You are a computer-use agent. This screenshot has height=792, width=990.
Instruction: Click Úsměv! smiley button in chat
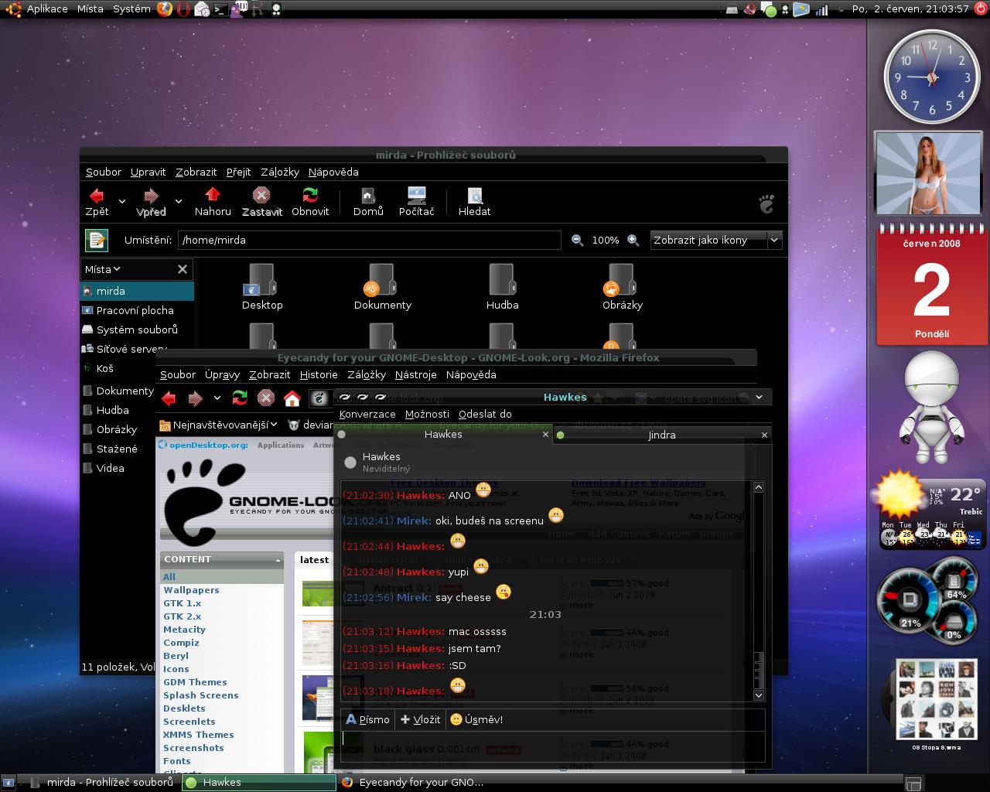tap(476, 719)
